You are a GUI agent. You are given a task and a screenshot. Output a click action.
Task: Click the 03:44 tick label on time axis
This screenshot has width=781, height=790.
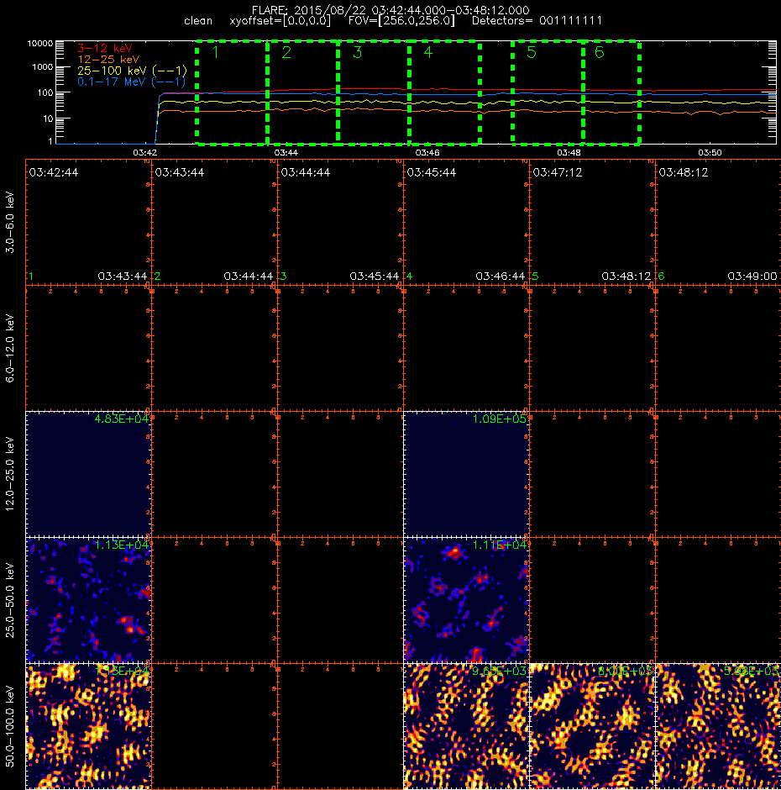(x=286, y=153)
